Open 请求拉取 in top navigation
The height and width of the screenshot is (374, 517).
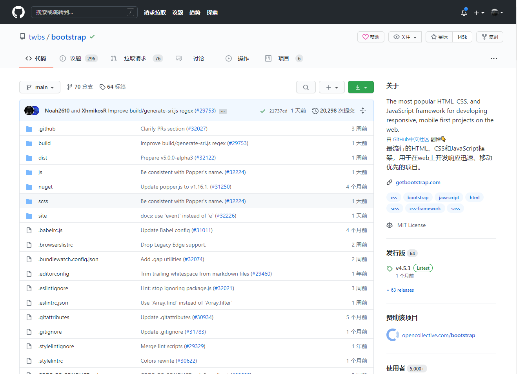155,13
